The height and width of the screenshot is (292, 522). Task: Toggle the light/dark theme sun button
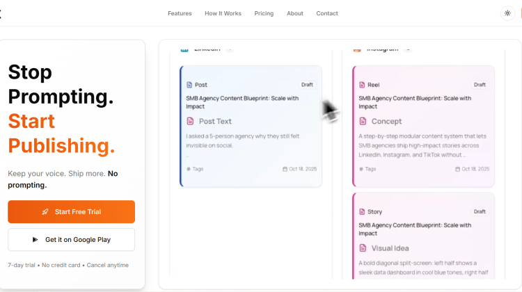pyautogui.click(x=507, y=13)
